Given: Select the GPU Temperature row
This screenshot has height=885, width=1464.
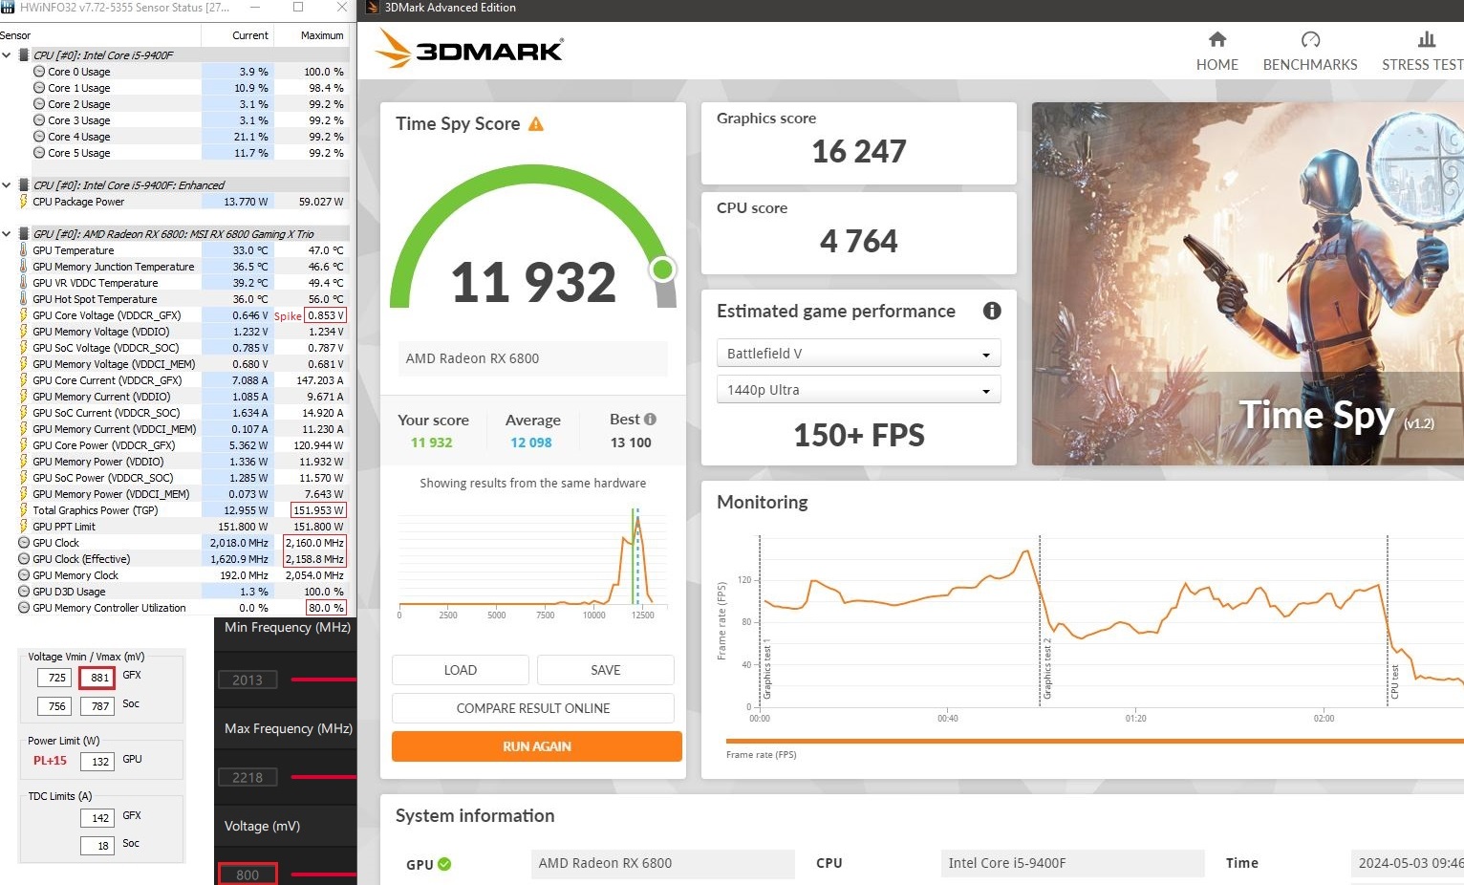Looking at the screenshot, I should 175,250.
